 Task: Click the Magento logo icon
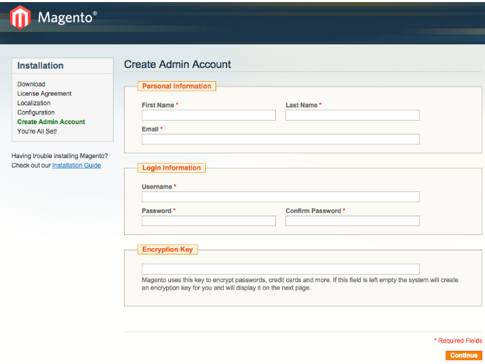pyautogui.click(x=20, y=17)
